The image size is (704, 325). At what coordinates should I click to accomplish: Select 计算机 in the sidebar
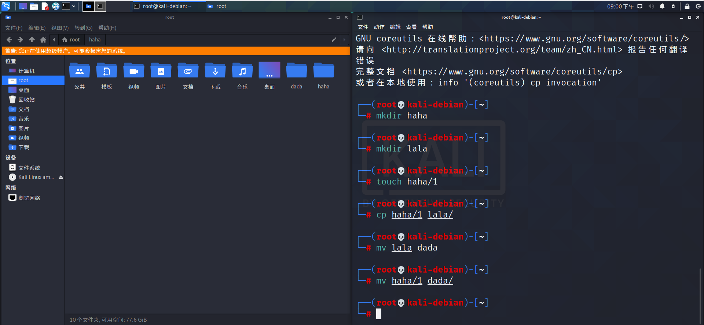pyautogui.click(x=33, y=71)
